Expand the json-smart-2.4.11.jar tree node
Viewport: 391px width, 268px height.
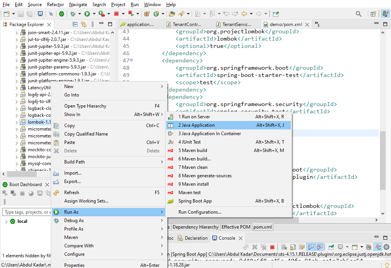[x=16, y=33]
